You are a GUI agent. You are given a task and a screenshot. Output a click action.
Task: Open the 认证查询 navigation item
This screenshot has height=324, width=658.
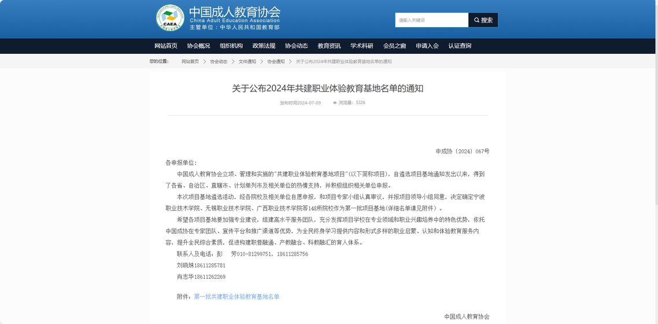pos(460,46)
